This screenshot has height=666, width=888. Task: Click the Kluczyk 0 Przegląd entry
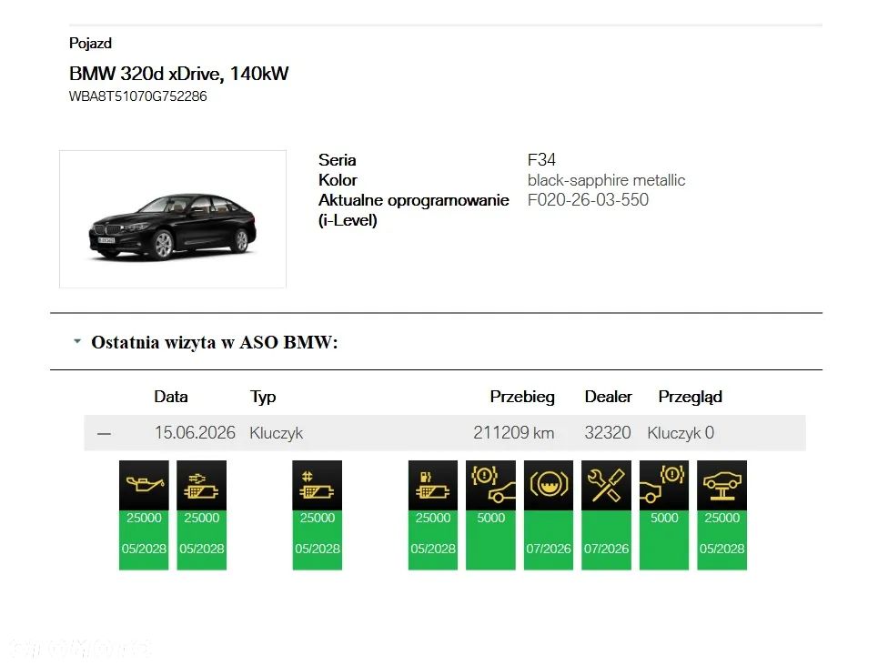point(681,433)
